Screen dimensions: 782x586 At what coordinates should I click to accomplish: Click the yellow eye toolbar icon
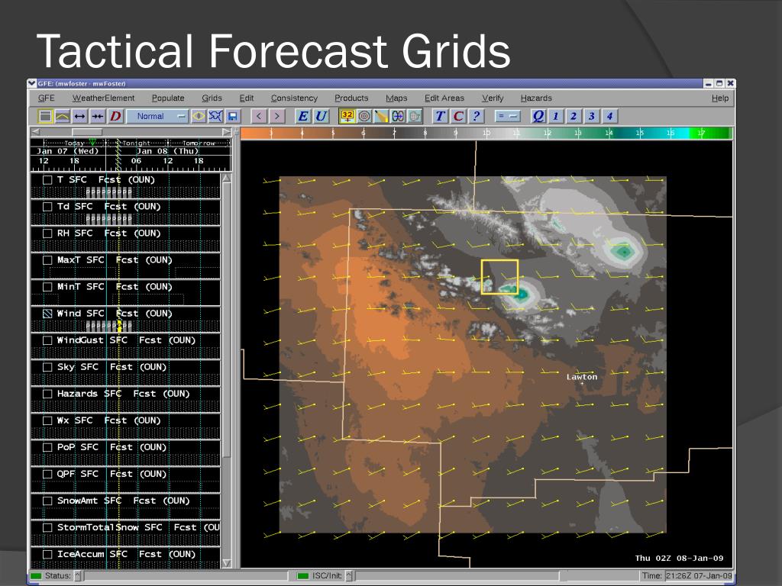pyautogui.click(x=199, y=116)
